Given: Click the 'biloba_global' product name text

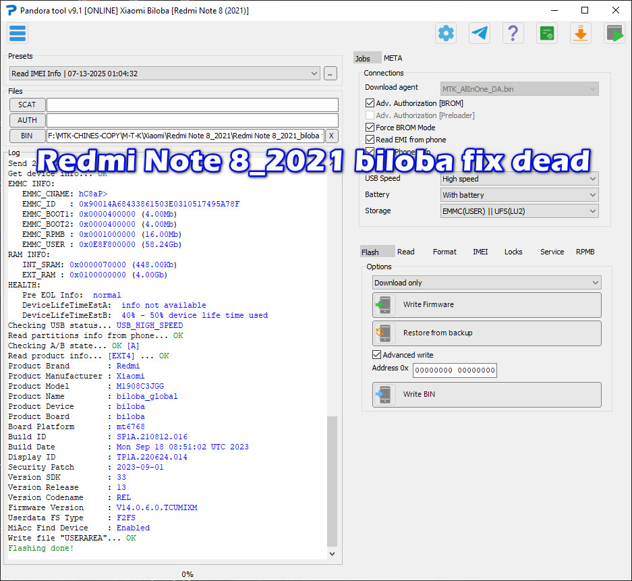Looking at the screenshot, I should [x=147, y=396].
